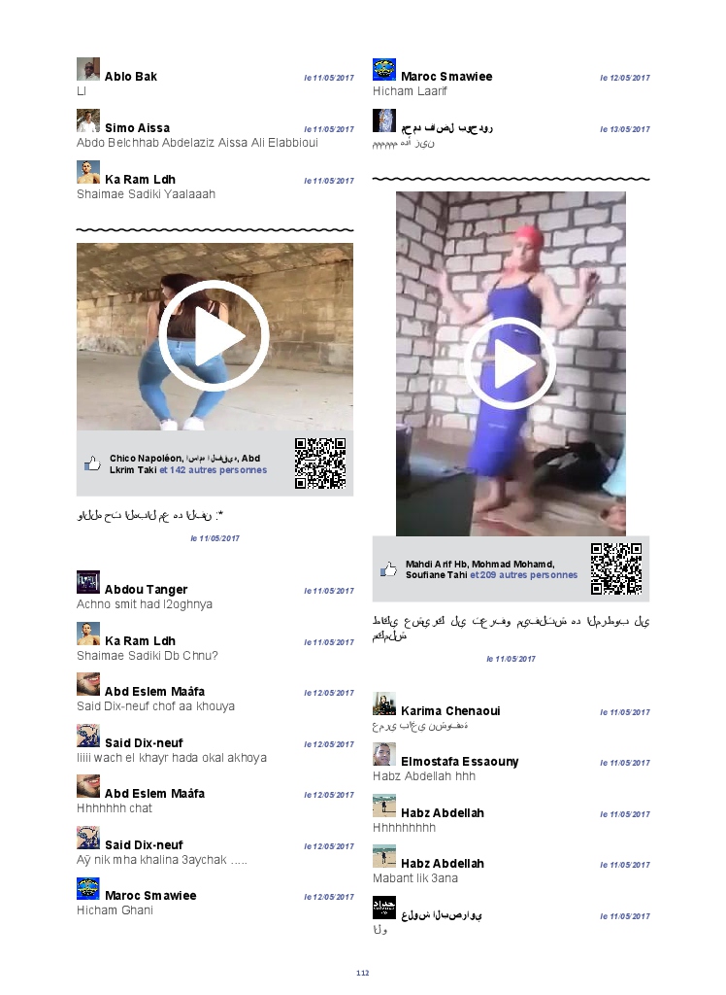
Task: Select the Karima Chenaoui commenter name
Action: pyautogui.click(x=450, y=711)
